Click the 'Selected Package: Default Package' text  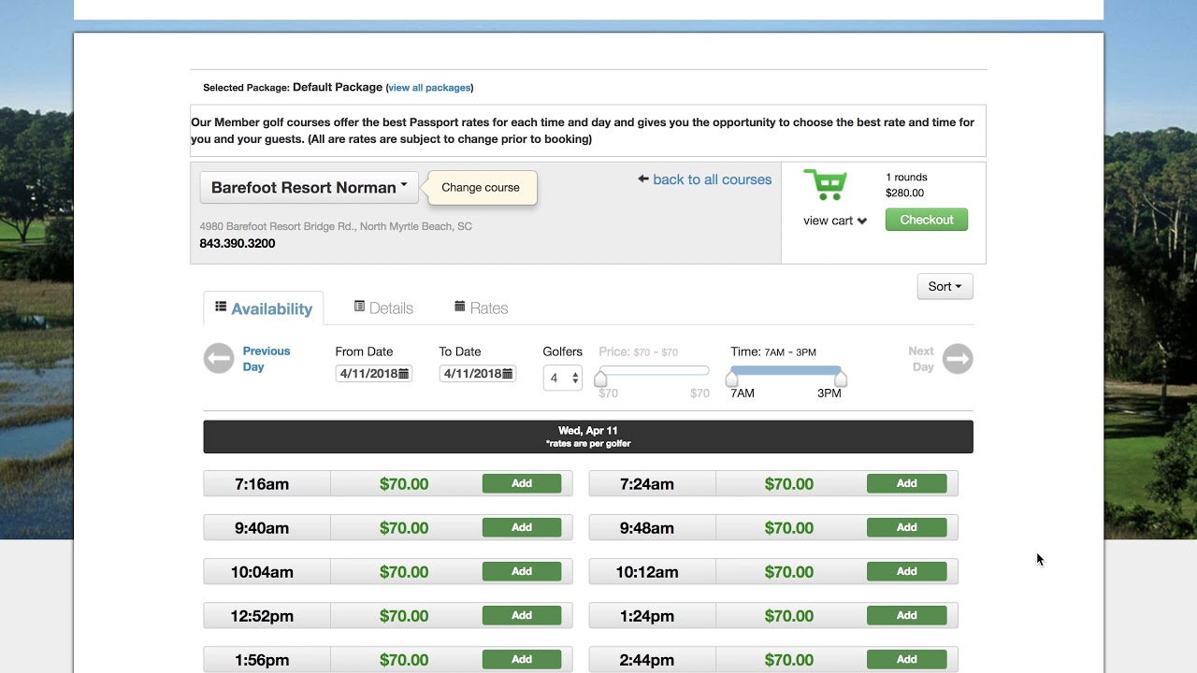[x=293, y=87]
